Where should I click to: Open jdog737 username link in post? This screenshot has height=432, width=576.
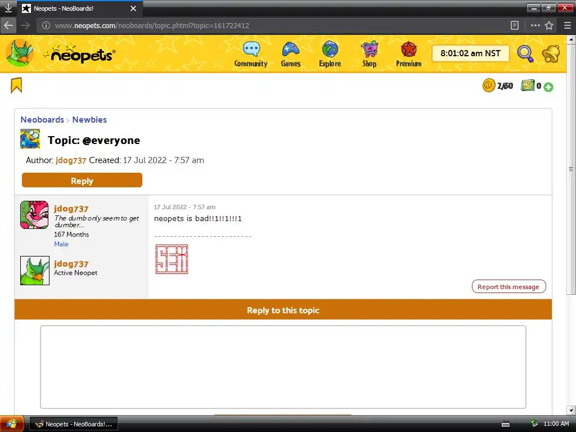coord(71,209)
